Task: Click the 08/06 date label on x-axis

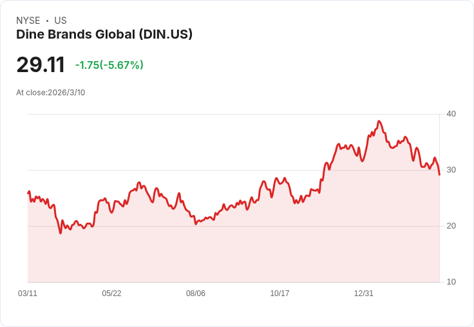Action: point(196,294)
